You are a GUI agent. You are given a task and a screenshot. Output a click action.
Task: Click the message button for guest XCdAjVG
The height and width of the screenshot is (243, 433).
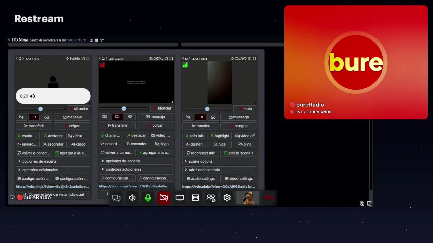[238, 117]
